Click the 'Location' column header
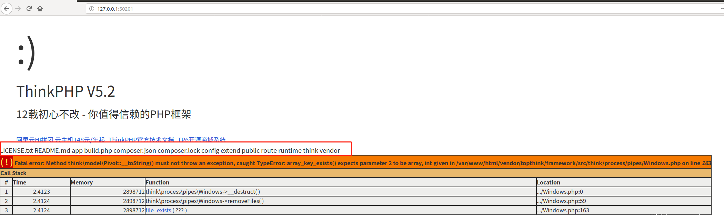This screenshot has height=223, width=724. [624, 182]
